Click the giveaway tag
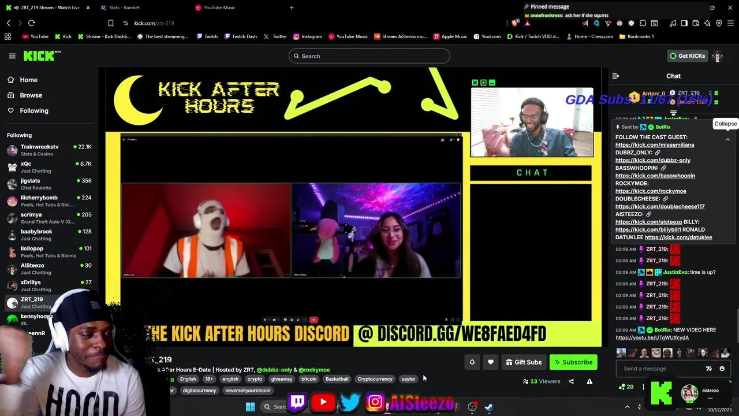Viewport: 739px width, 416px height. point(282,379)
